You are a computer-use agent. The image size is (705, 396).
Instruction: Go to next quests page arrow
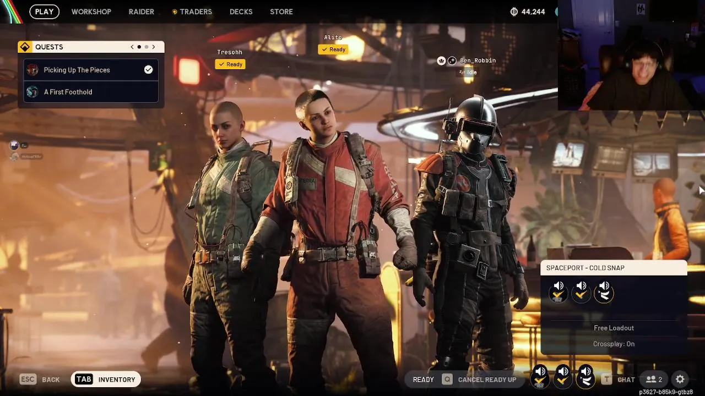click(x=154, y=47)
